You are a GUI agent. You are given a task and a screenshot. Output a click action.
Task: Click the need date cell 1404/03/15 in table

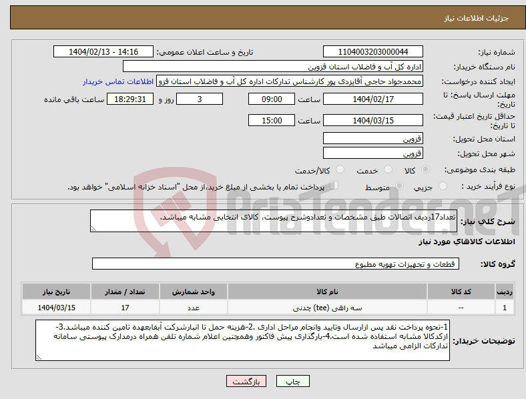56,308
